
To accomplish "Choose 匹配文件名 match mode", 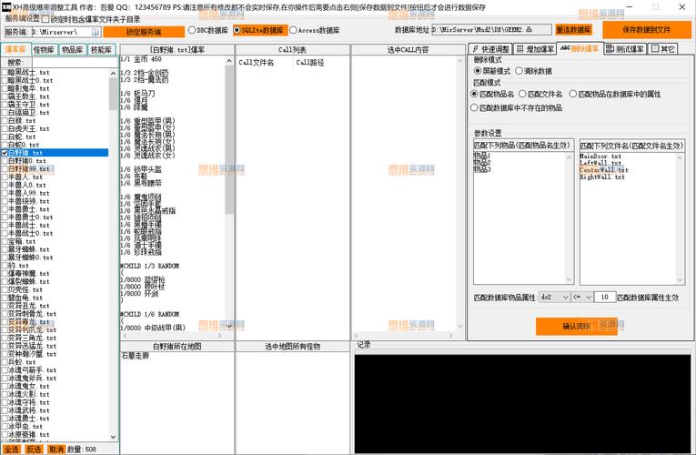I will point(540,94).
